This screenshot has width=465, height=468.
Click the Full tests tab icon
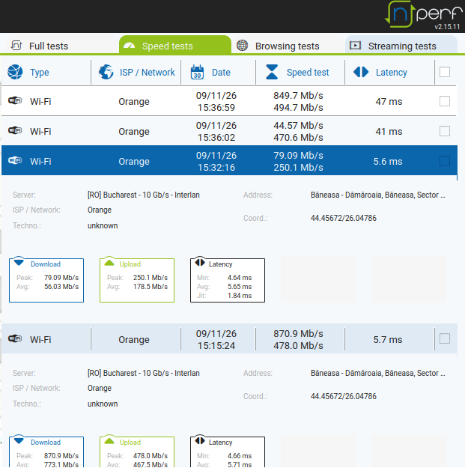(x=16, y=46)
